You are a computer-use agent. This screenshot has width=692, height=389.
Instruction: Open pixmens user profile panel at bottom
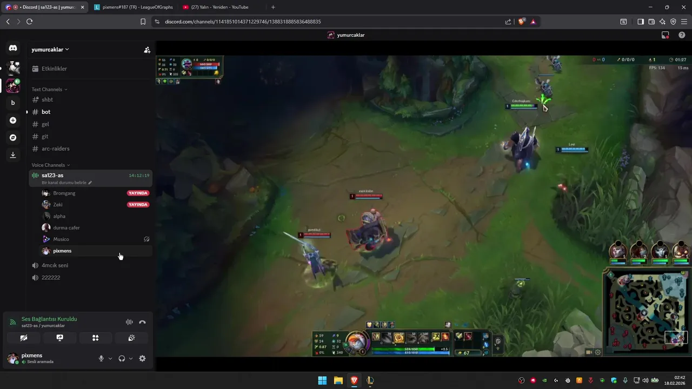point(49,358)
